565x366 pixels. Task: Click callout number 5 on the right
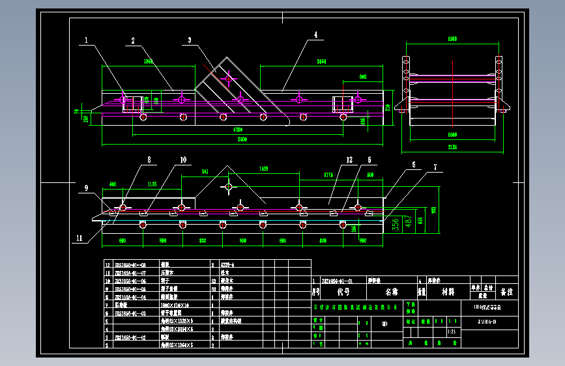pos(414,165)
